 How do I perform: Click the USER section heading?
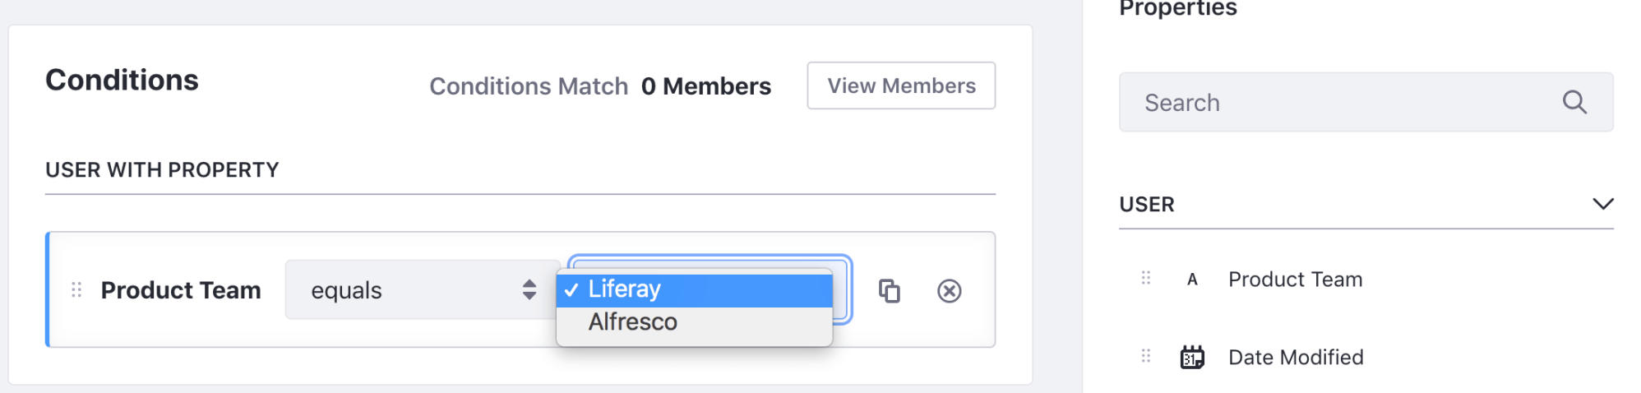point(1146,205)
